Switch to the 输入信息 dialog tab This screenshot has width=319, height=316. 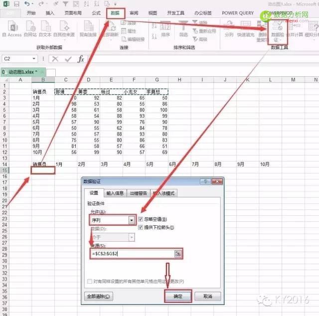pos(115,193)
